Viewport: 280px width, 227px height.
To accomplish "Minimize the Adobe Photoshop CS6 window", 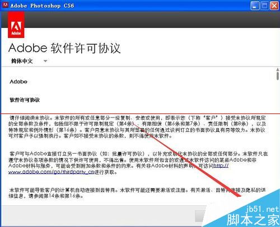I will [255, 6].
